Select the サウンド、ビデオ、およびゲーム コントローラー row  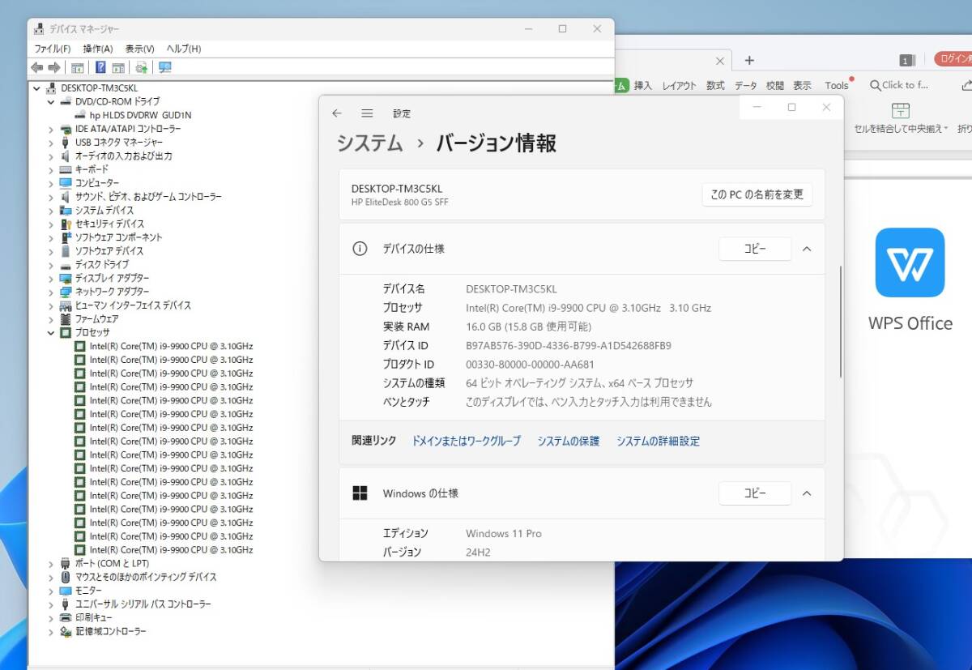(148, 197)
